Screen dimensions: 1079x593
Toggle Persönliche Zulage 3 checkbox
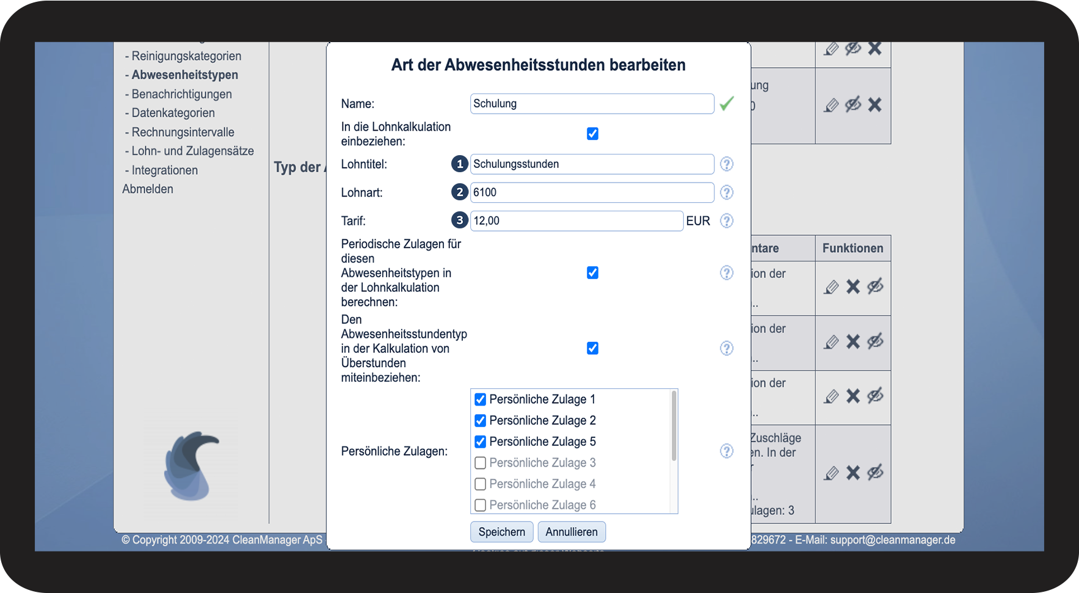[x=481, y=463]
